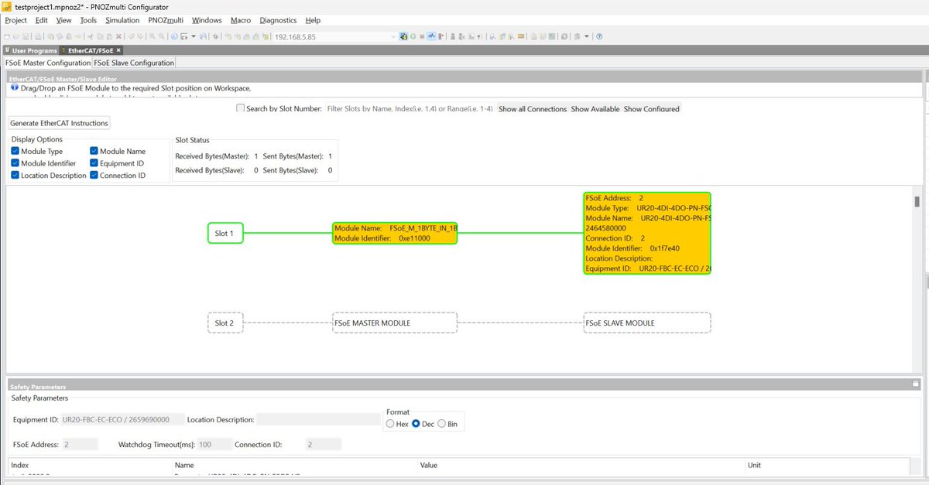The width and height of the screenshot is (929, 485).
Task: Click the Open project toolbar icon
Action: 16,36
